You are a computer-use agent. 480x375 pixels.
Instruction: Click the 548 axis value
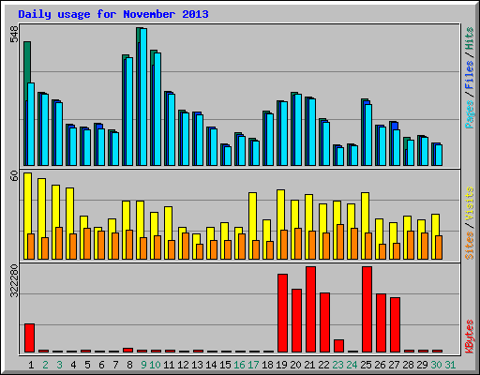14,35
